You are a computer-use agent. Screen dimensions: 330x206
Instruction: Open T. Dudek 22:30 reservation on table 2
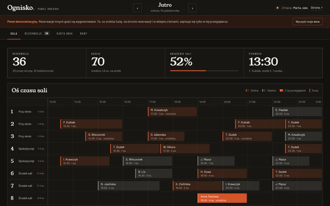[x=304, y=124]
